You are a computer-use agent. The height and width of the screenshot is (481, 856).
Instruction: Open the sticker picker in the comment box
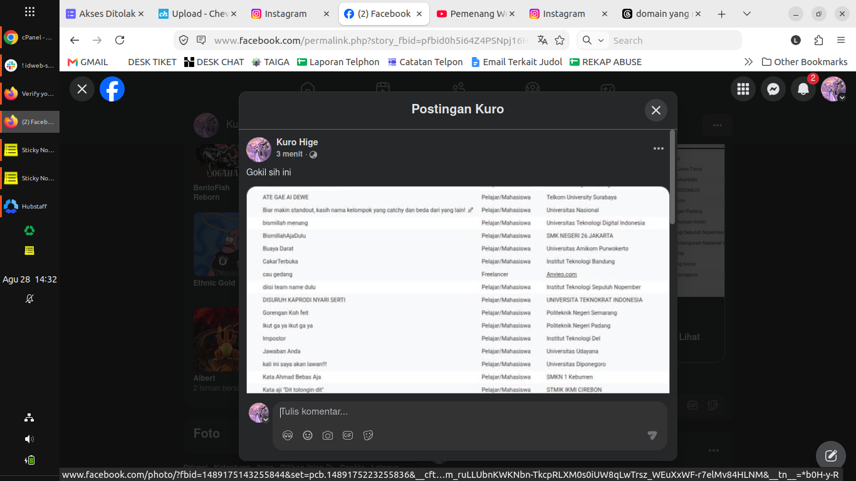[x=368, y=435]
